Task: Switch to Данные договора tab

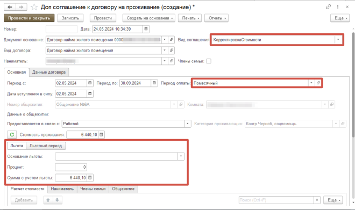Action: (x=49, y=73)
